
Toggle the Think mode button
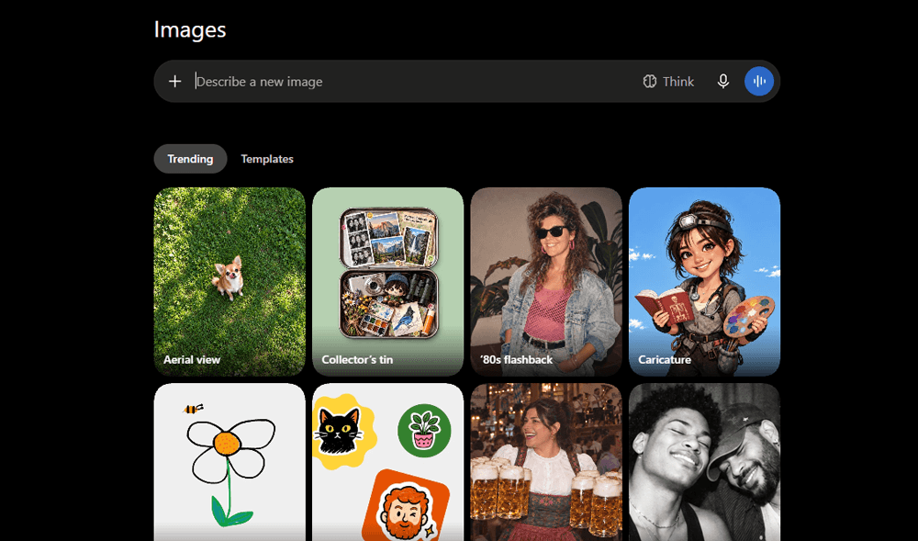[668, 82]
